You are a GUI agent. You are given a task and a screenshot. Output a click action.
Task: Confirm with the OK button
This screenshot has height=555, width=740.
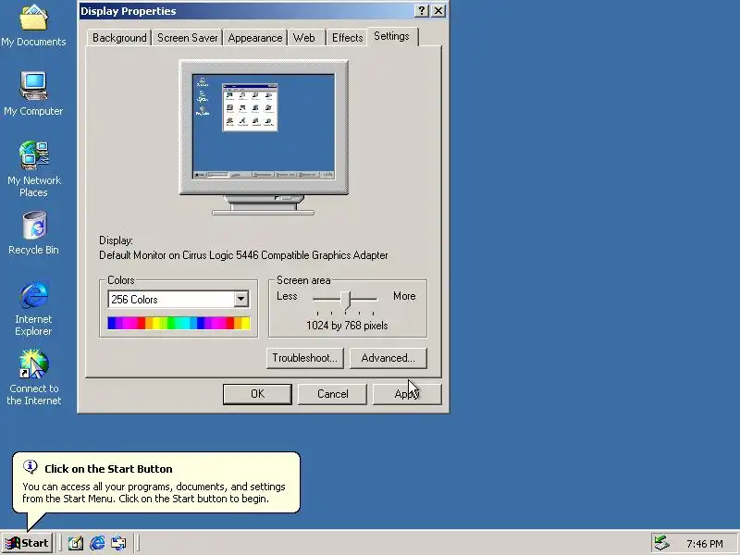coord(257,394)
